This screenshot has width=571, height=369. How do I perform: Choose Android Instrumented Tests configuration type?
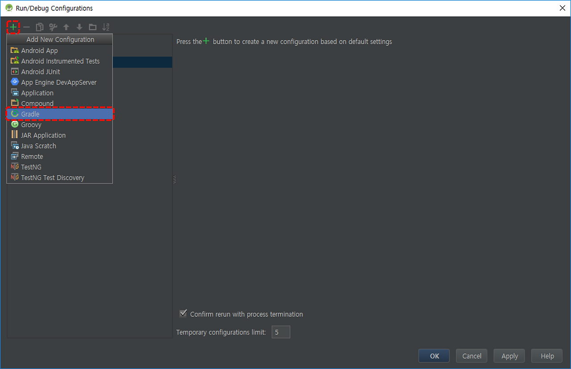[x=60, y=61]
